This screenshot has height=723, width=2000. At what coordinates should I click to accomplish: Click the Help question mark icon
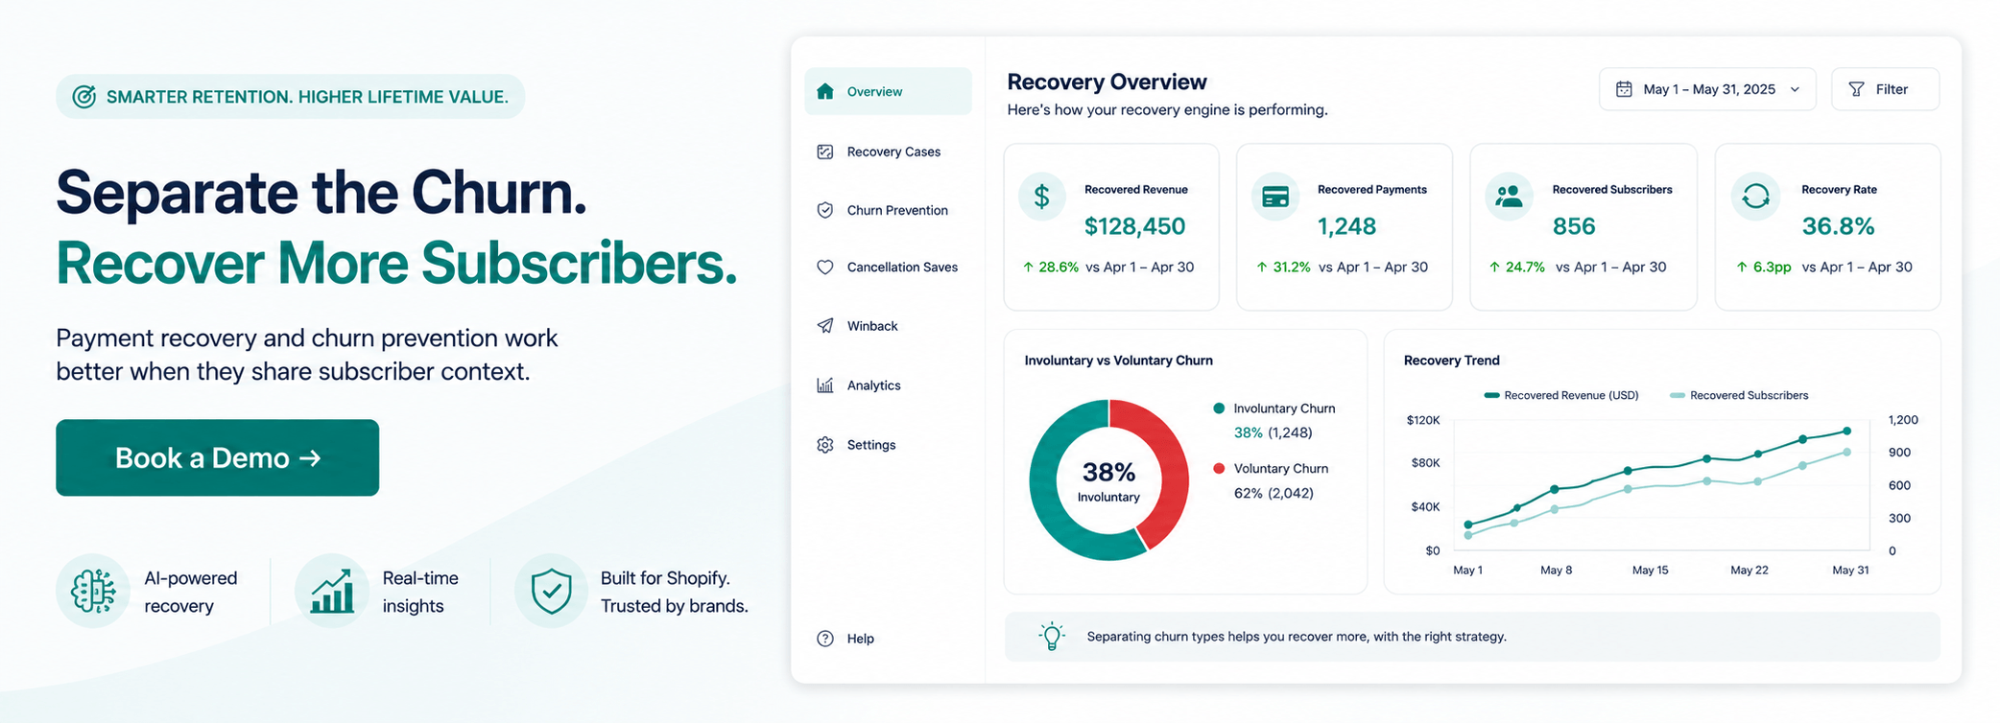click(825, 639)
